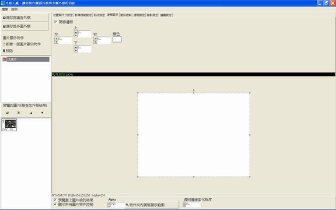
Task: Increase the 右 border spinner value
Action: pos(95,38)
